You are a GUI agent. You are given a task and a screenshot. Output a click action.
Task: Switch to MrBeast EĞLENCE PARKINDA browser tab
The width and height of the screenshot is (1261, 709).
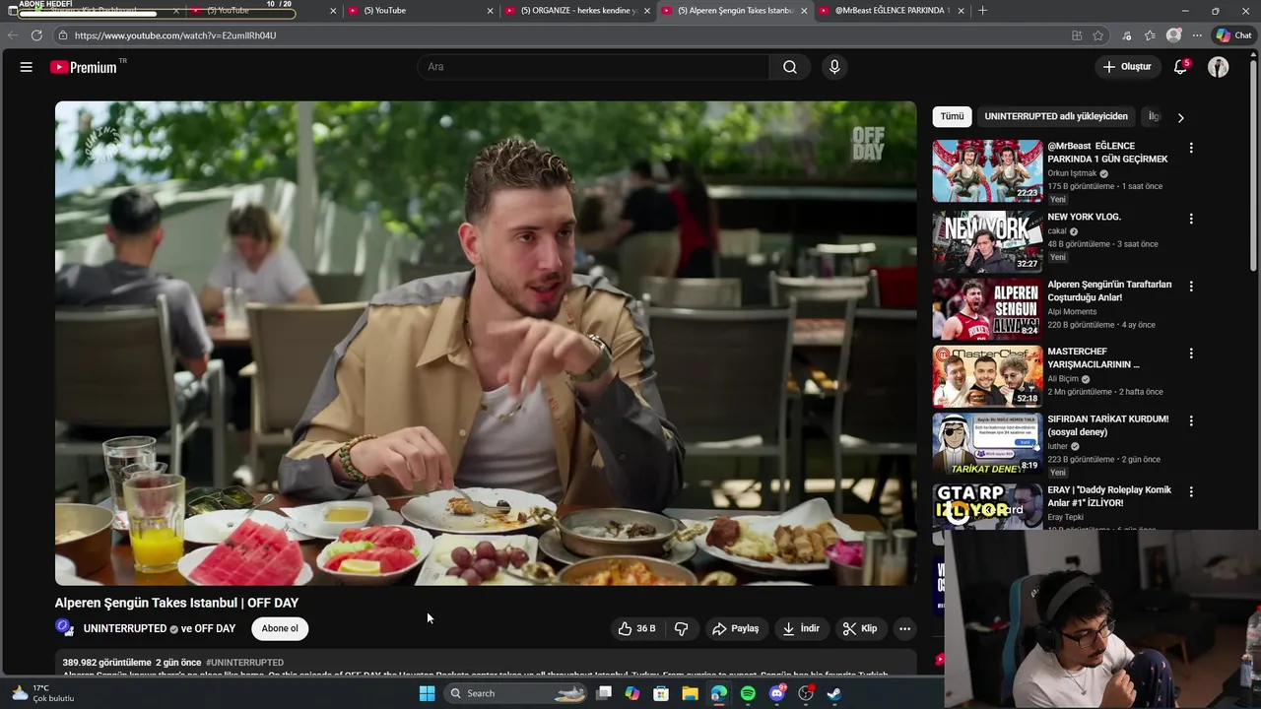[892, 11]
